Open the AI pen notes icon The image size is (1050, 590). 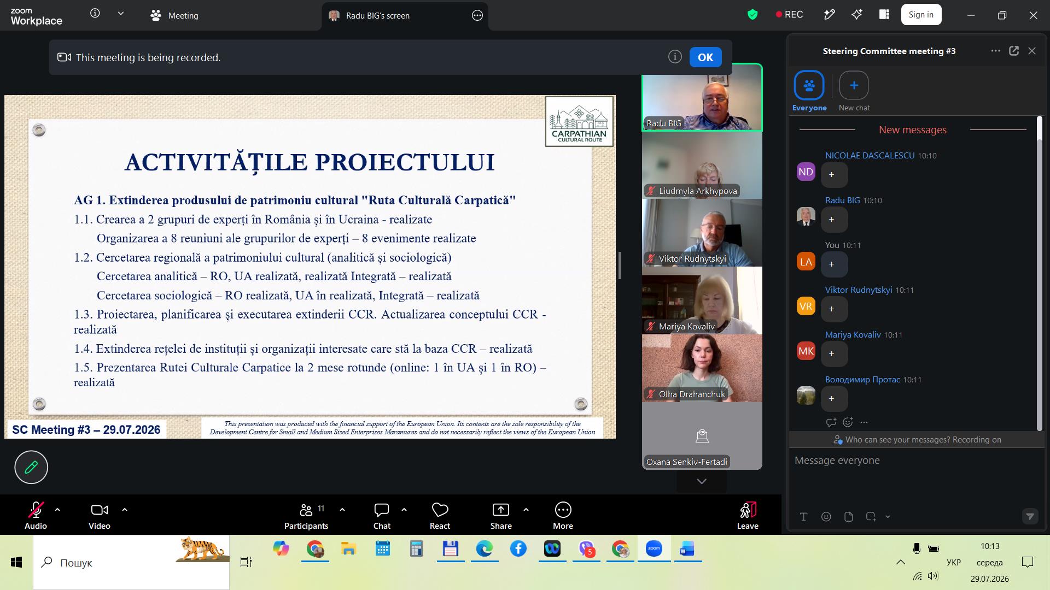pyautogui.click(x=829, y=15)
